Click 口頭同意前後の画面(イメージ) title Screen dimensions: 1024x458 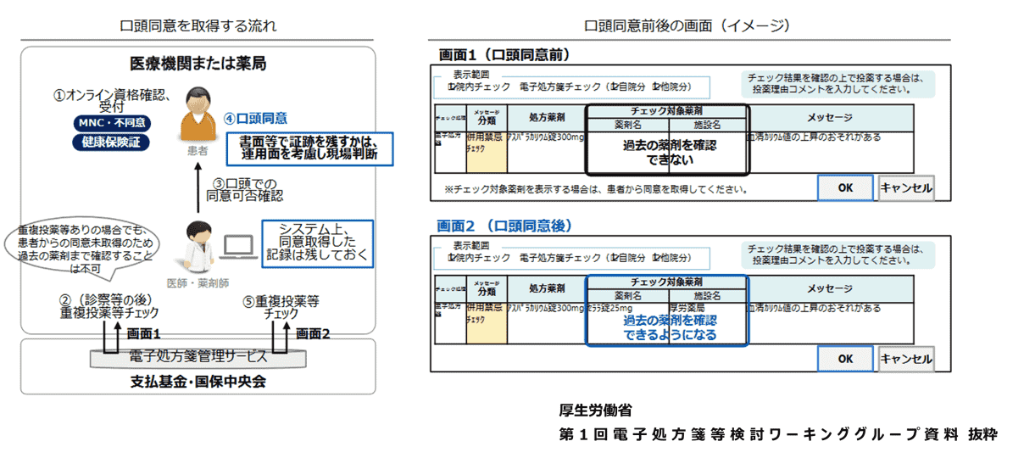(x=687, y=26)
